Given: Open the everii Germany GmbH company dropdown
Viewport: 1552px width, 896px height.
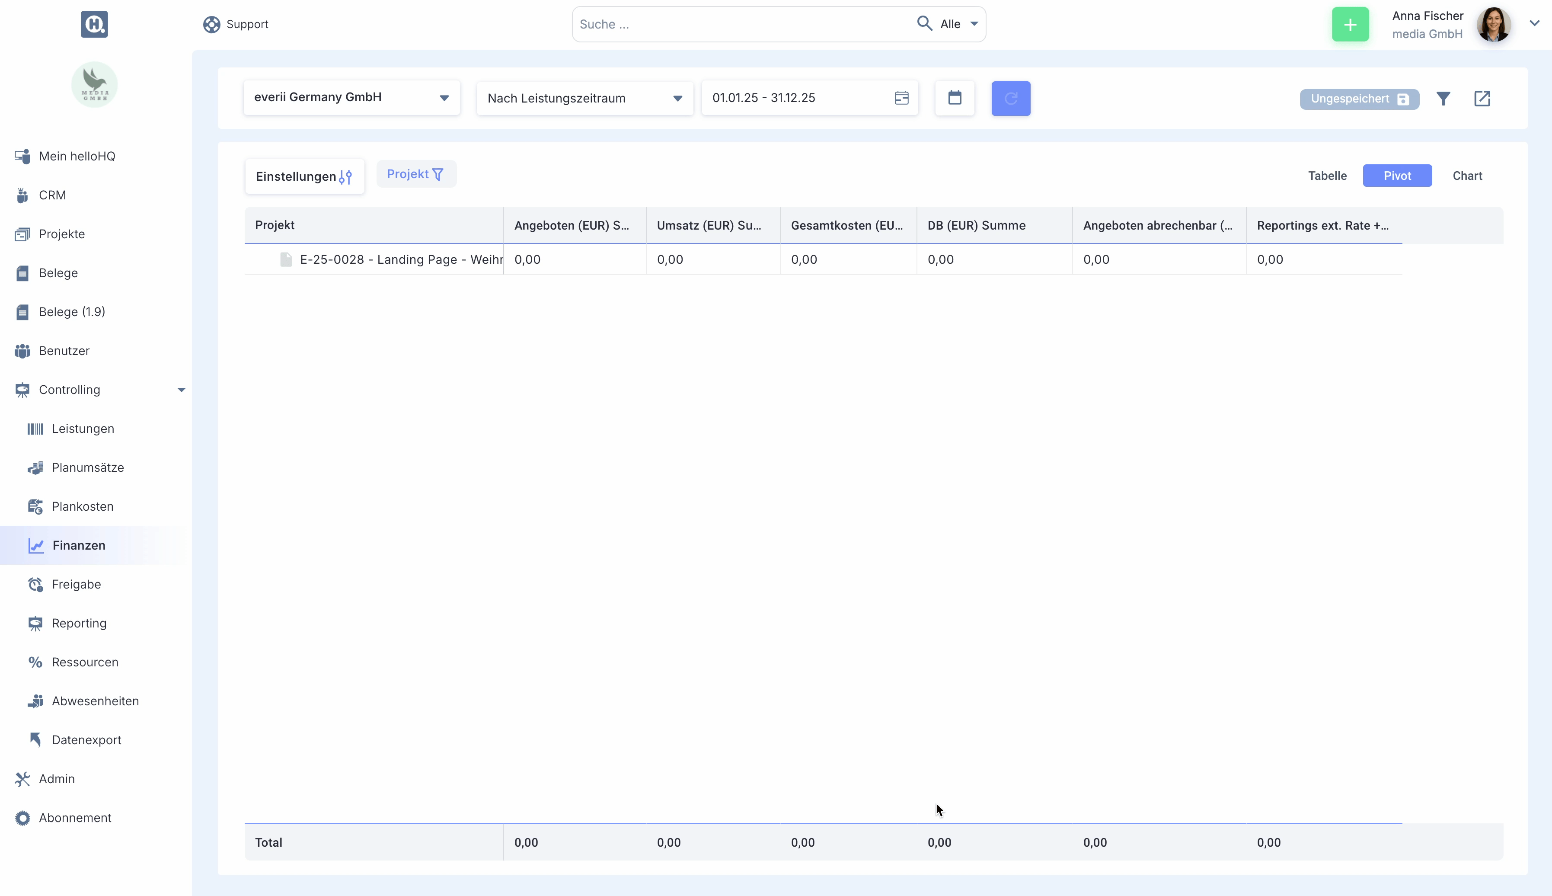Looking at the screenshot, I should [x=351, y=97].
